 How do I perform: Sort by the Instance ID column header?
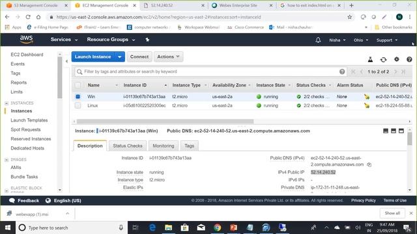(135, 85)
